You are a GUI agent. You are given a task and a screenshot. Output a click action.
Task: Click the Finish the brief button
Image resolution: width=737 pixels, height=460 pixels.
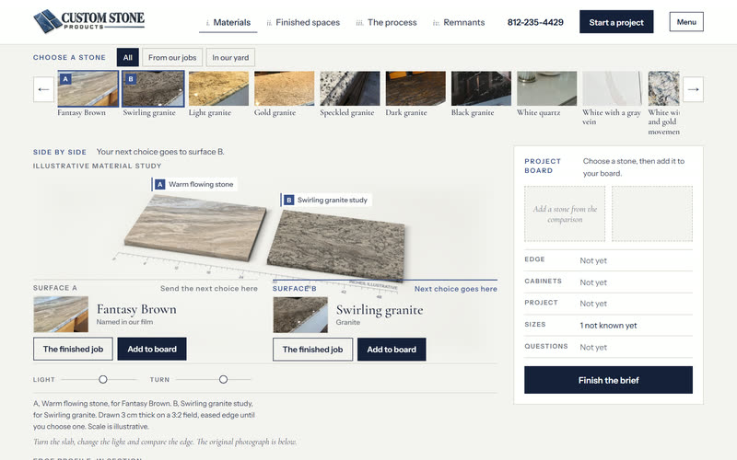608,380
